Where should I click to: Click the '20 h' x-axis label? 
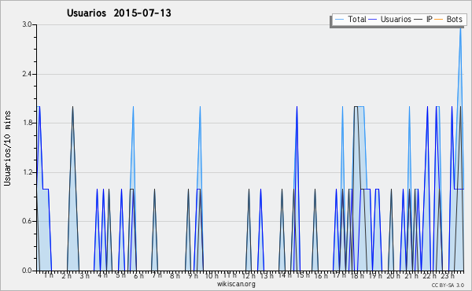393,275
